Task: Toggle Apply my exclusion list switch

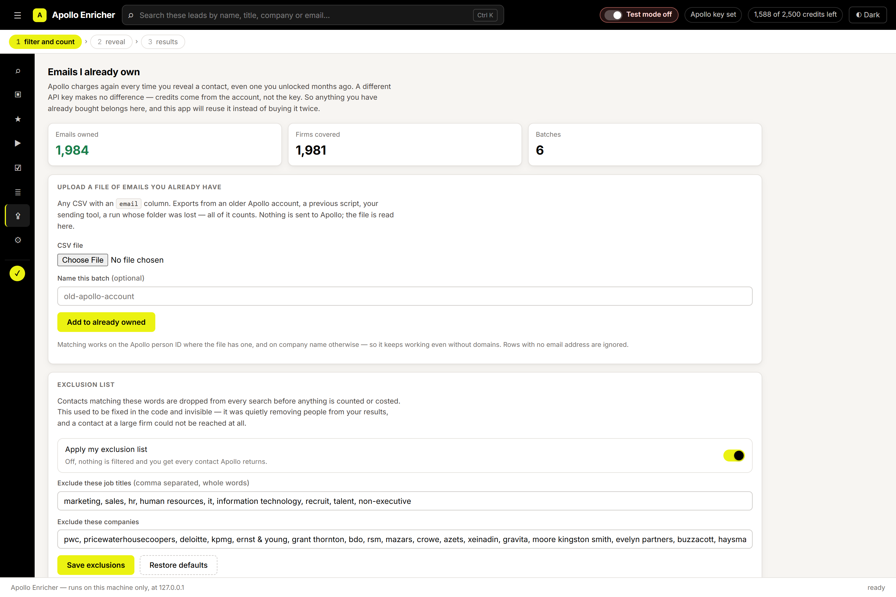Action: click(734, 456)
